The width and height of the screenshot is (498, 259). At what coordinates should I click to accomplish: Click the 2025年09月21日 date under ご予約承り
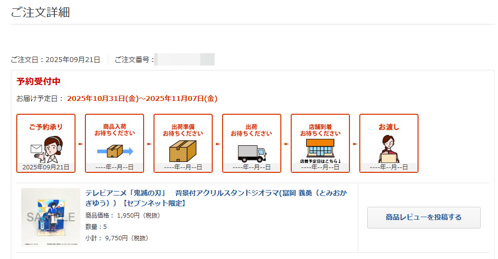(46, 167)
